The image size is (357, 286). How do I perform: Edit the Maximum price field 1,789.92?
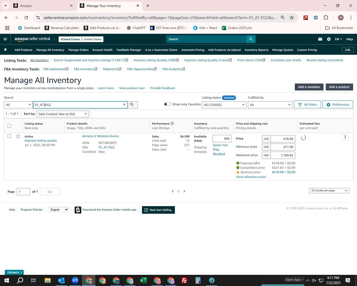(x=283, y=155)
